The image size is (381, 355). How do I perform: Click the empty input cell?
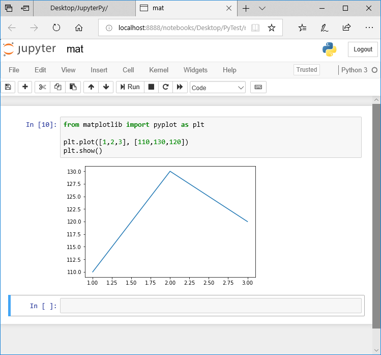click(211, 306)
